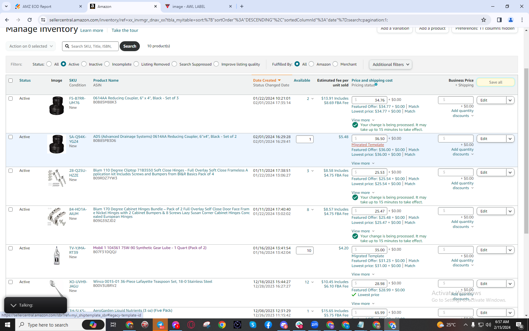Click the browser back arrow
Screen dimensions: 529x331
(7, 20)
